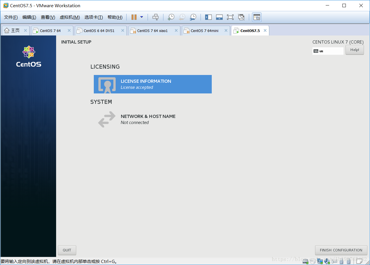The image size is (370, 265).
Task: Send Ctrl+Alt+Del to the virtual machine
Action: click(155, 17)
